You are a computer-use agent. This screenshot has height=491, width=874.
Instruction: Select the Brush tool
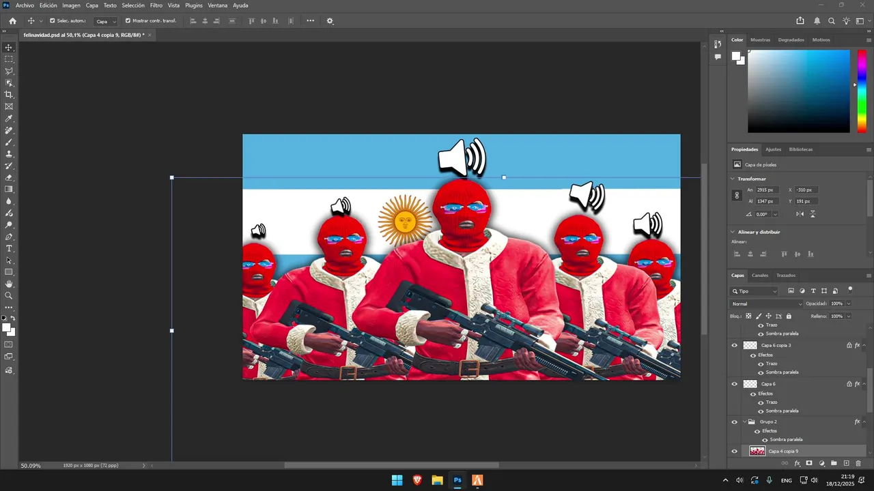[x=9, y=142]
